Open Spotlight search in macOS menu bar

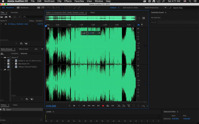[x=190, y=1]
